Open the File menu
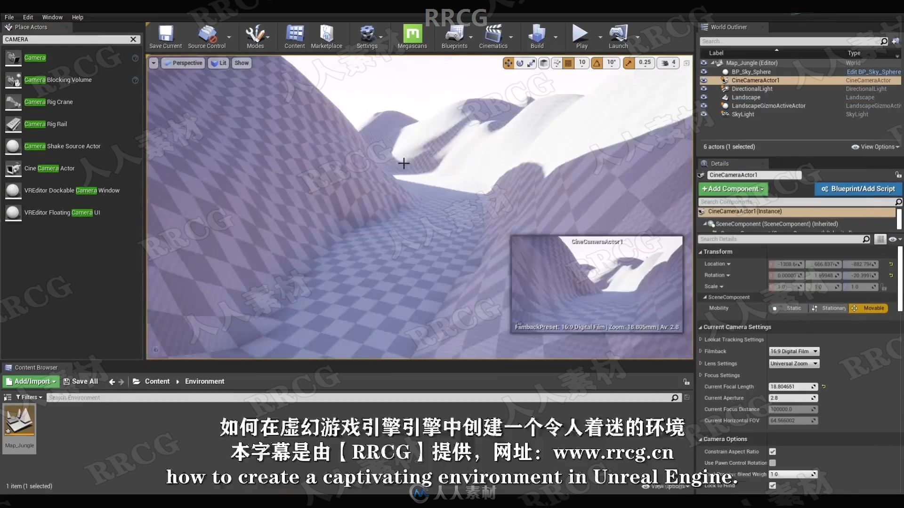The width and height of the screenshot is (904, 508). [8, 17]
